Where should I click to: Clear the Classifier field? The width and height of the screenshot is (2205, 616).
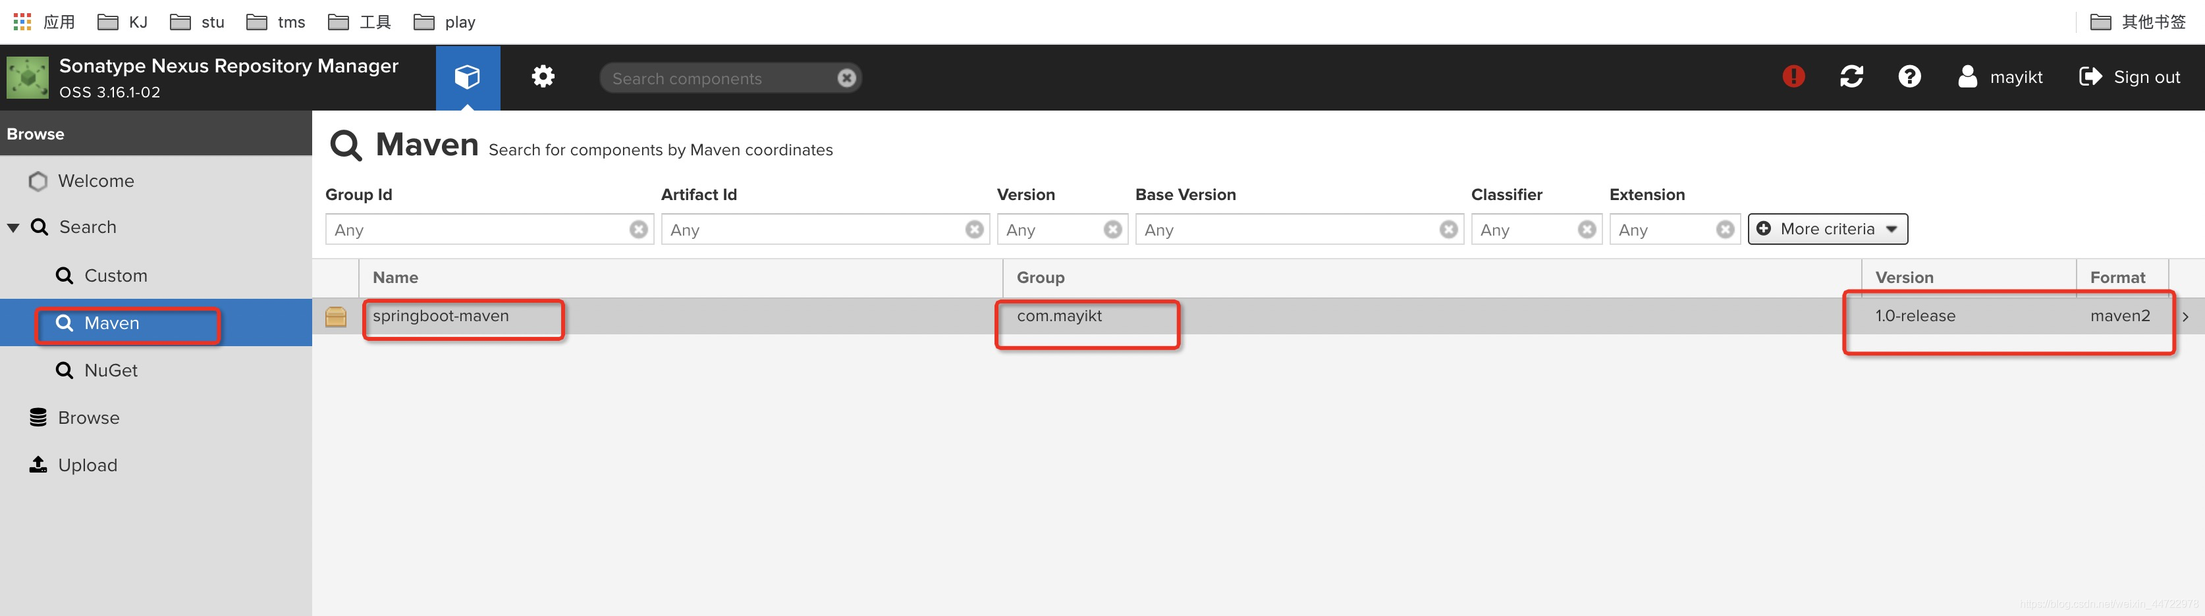coord(1587,229)
